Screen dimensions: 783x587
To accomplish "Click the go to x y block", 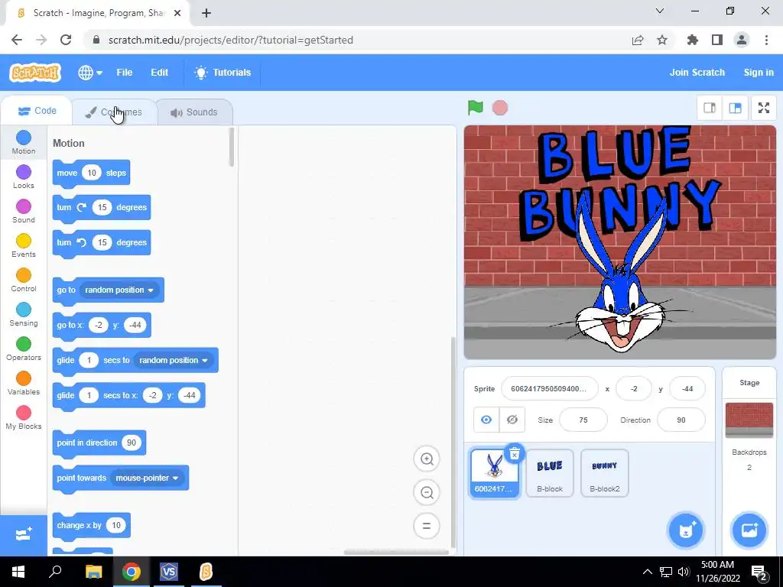I will [102, 326].
